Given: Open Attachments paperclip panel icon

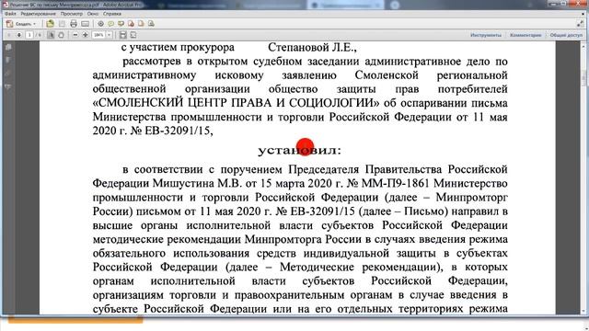Looking at the screenshot, I should (x=8, y=74).
